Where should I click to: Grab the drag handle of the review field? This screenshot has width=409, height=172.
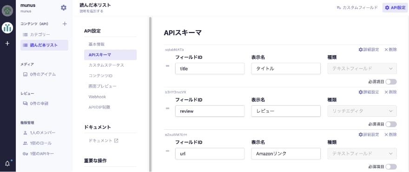[167, 108]
